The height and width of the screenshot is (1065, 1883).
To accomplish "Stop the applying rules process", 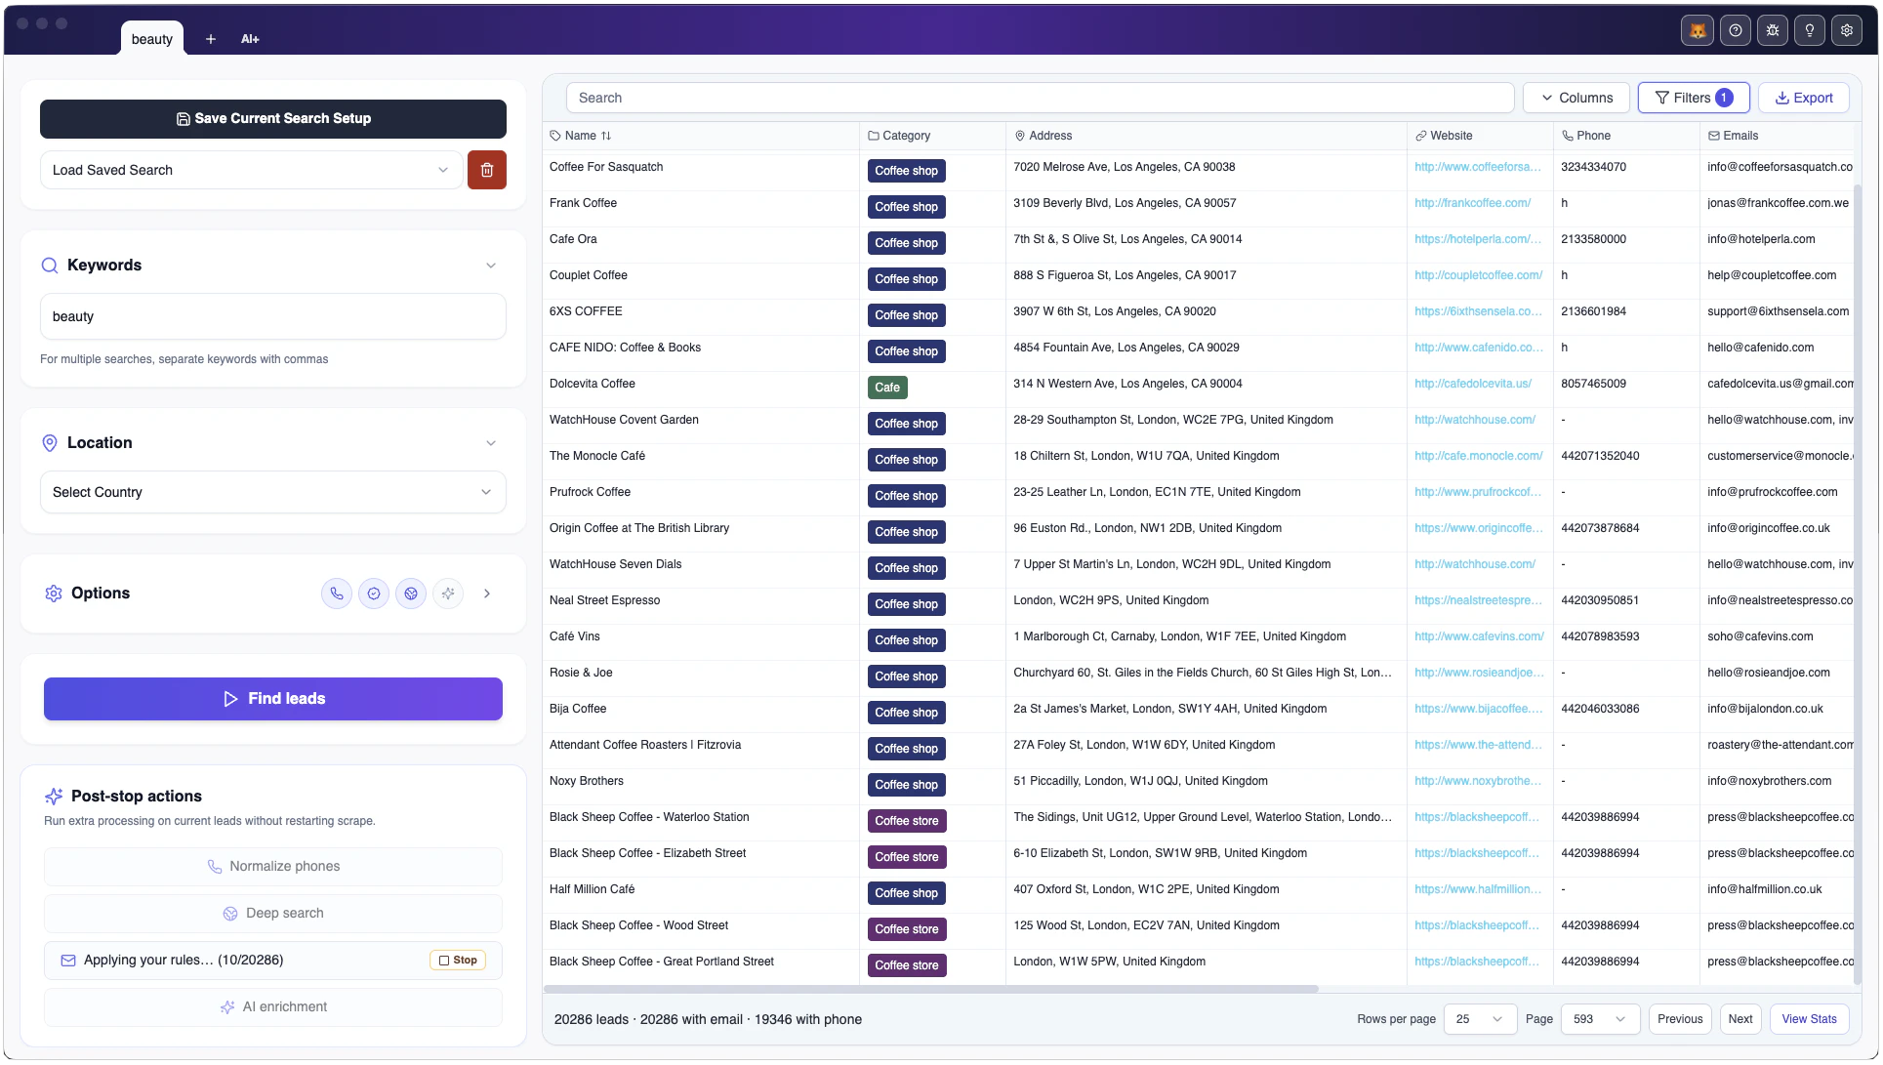I will coord(458,961).
